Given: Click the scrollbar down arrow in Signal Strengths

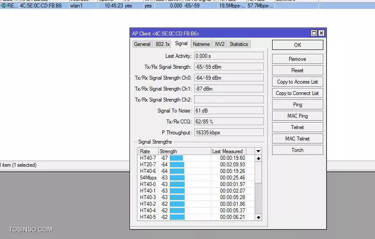Looking at the screenshot, I should click(x=258, y=217).
